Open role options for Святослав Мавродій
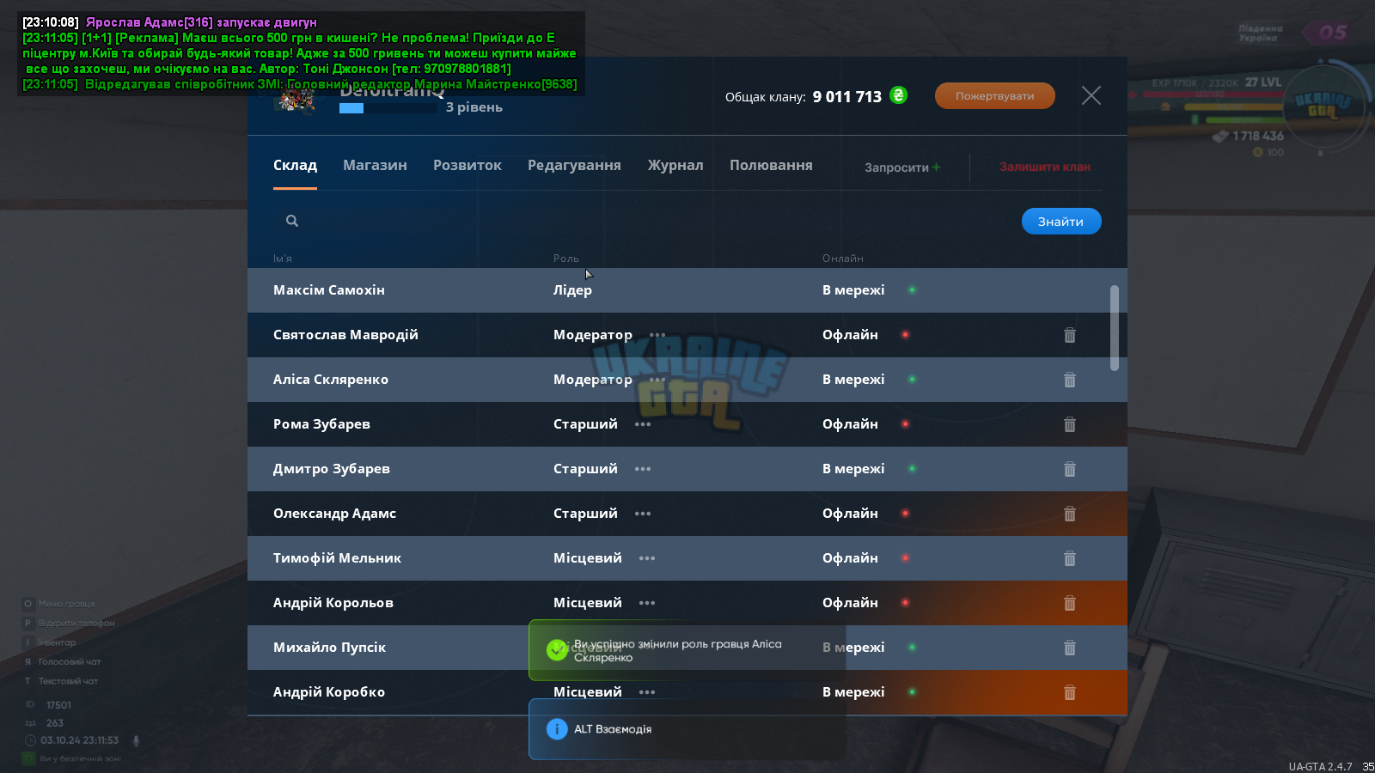The width and height of the screenshot is (1375, 773). [x=657, y=335]
